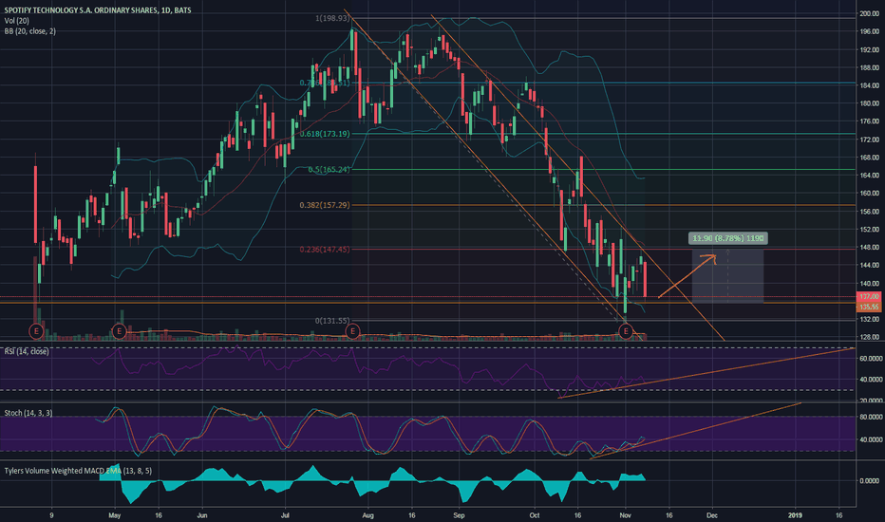Open the earnings marker E above May label
Image resolution: width=885 pixels, height=522 pixels.
[119, 331]
